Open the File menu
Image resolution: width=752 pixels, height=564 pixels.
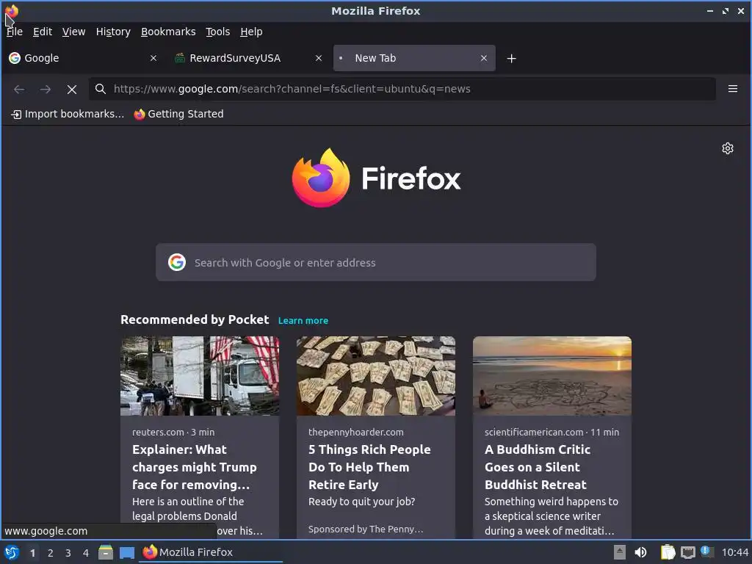(x=15, y=32)
